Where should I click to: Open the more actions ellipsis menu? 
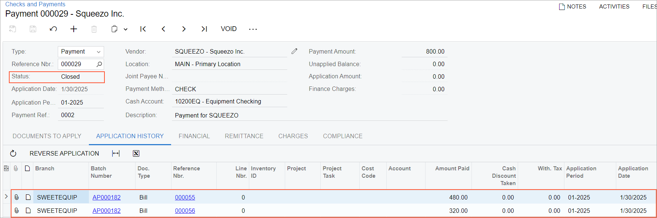coord(253,29)
